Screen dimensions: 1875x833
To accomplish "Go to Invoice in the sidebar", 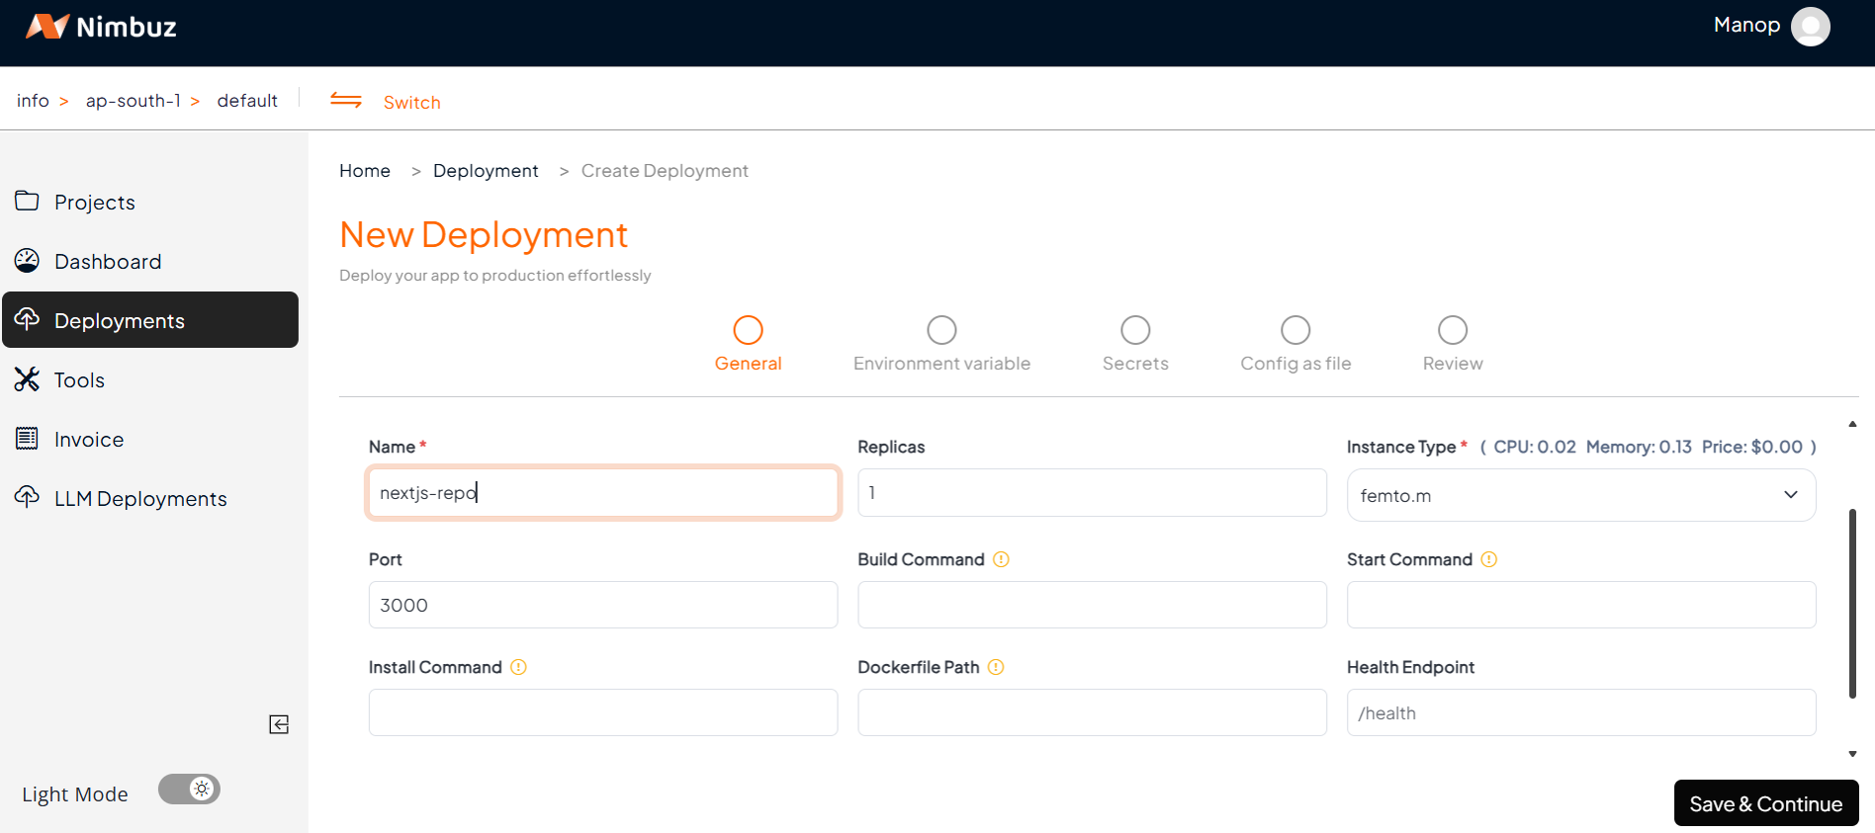I will pos(89,440).
